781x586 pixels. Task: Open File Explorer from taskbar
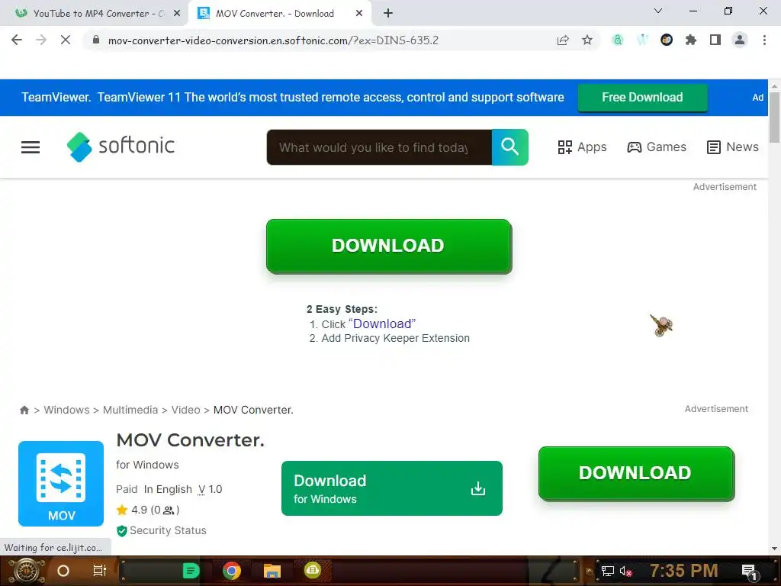[272, 571]
